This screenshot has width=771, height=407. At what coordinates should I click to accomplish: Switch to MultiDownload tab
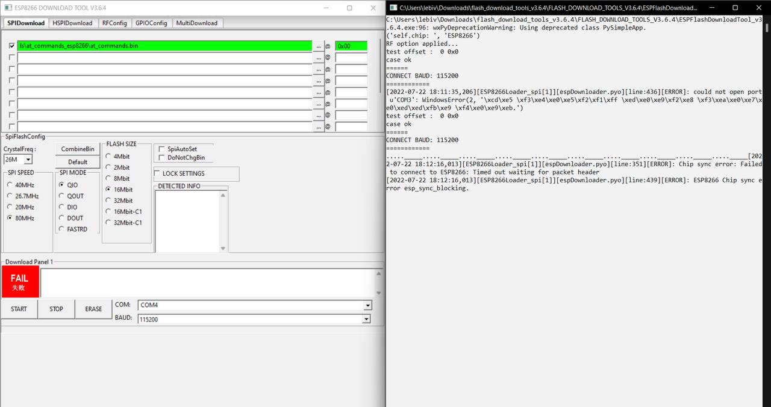click(197, 23)
